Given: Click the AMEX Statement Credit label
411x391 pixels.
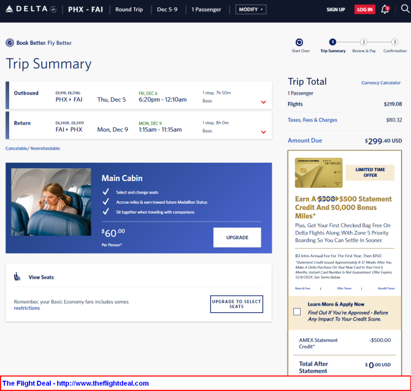Looking at the screenshot, I should 318,343.
